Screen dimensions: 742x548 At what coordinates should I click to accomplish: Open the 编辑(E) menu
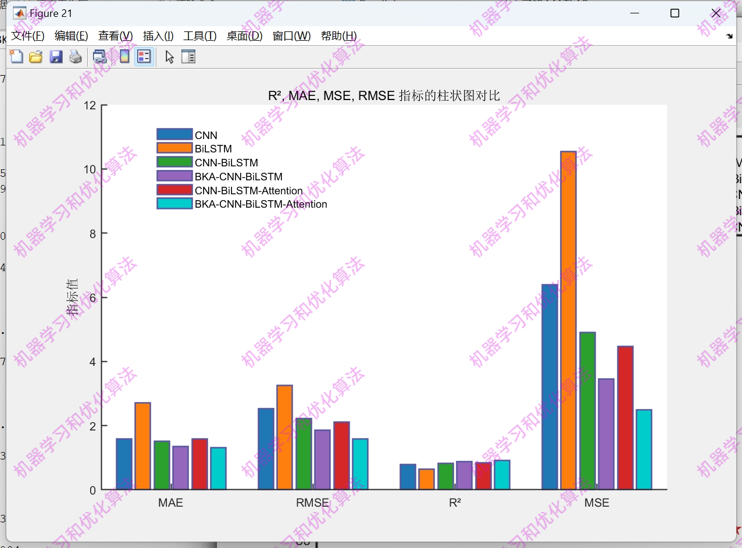(71, 36)
